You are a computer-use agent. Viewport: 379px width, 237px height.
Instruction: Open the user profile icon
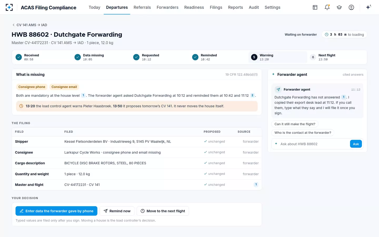(x=351, y=7)
